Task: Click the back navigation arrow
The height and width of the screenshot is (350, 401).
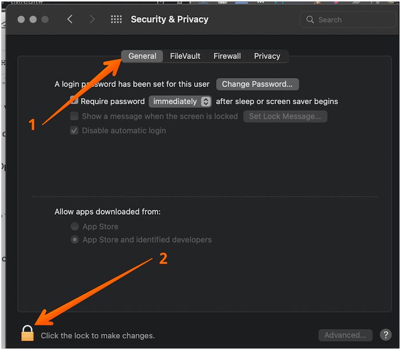Action: [x=70, y=19]
